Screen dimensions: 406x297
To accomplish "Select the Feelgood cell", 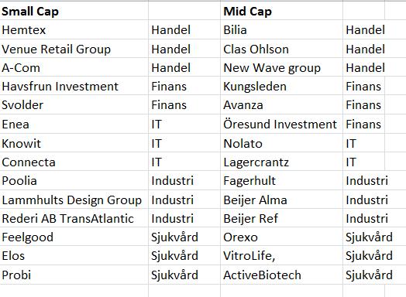I will [x=74, y=237].
